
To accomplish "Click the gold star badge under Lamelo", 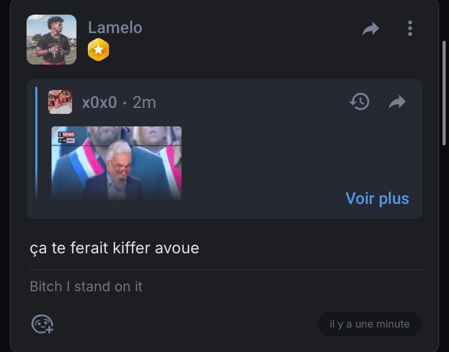I will [98, 50].
